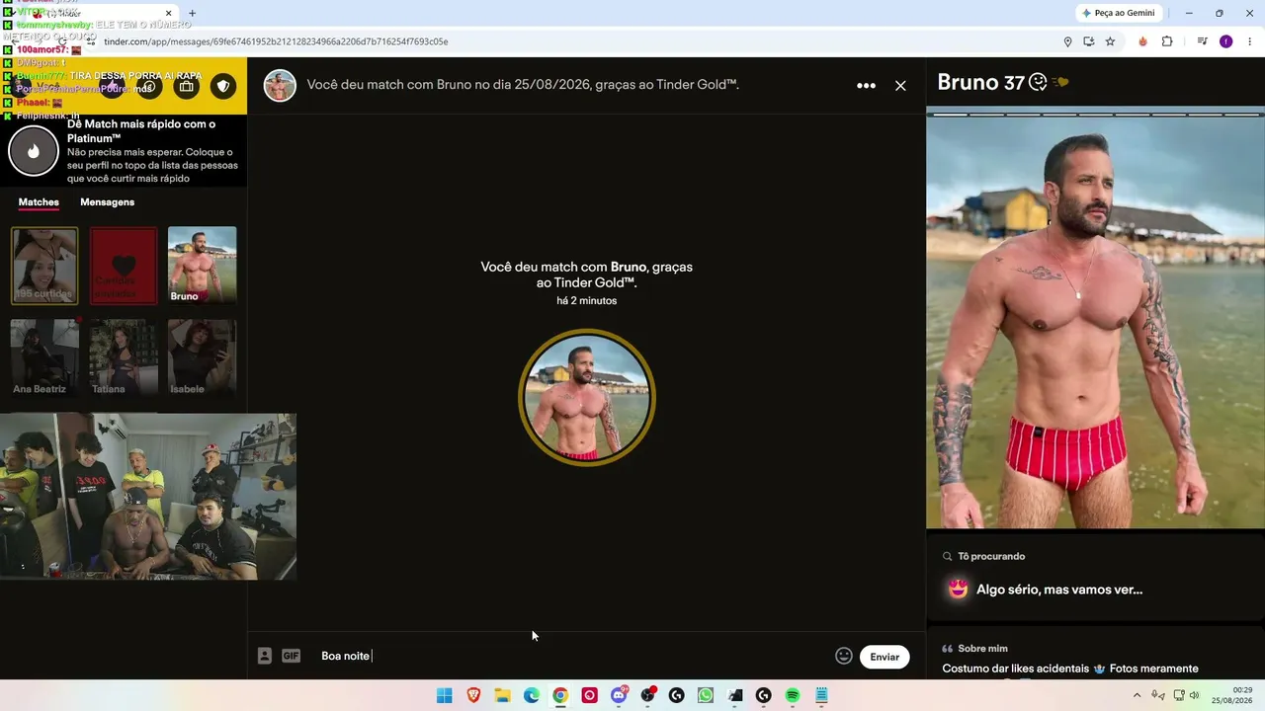Open the Windows Start menu

point(445,696)
